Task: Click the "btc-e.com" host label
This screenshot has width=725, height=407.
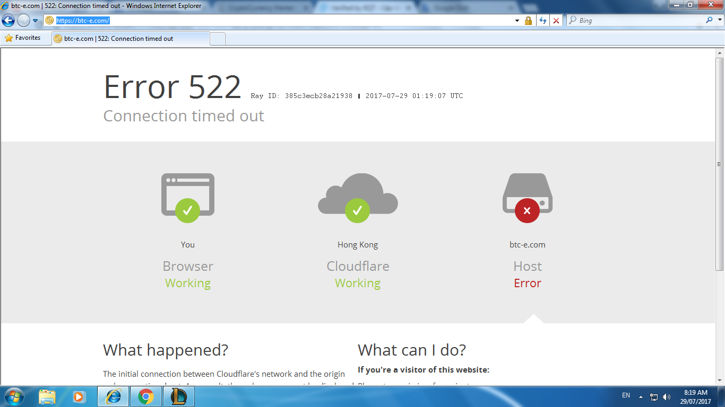Action: (x=528, y=245)
